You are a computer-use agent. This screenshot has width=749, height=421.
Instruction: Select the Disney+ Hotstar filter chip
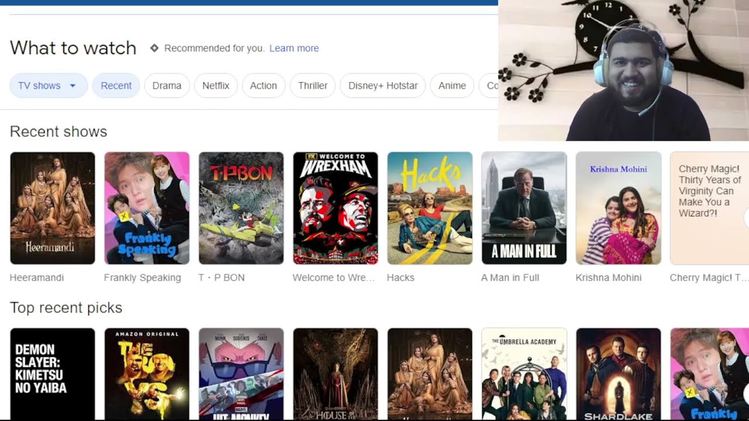(383, 85)
